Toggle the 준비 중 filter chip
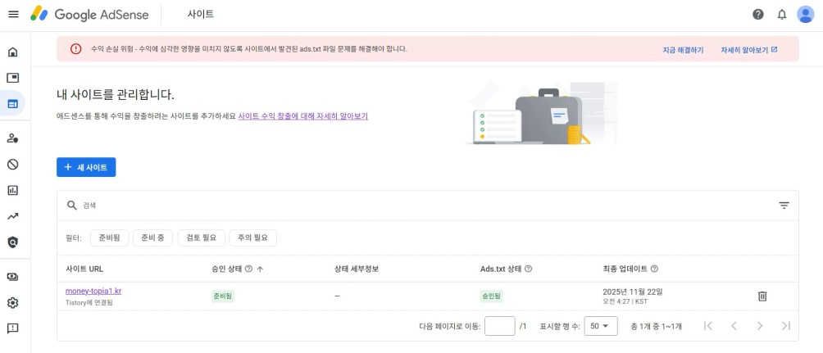Image resolution: width=823 pixels, height=353 pixels. [152, 238]
